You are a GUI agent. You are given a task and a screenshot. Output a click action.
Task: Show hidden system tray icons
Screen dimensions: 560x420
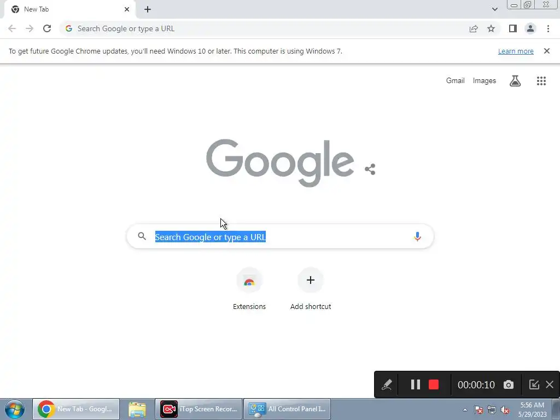point(465,410)
